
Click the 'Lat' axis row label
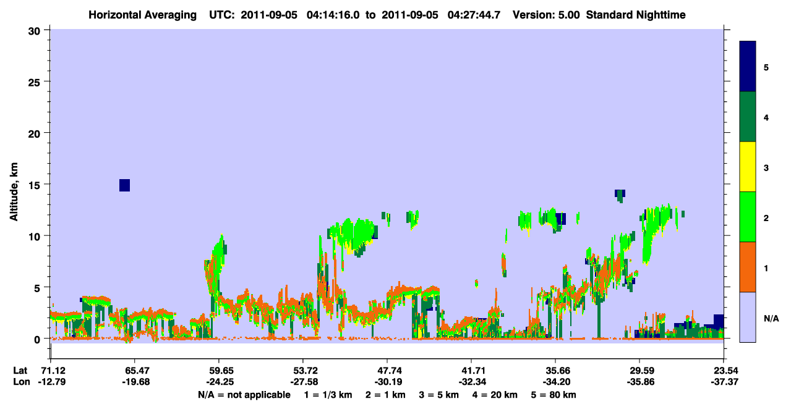click(20, 371)
